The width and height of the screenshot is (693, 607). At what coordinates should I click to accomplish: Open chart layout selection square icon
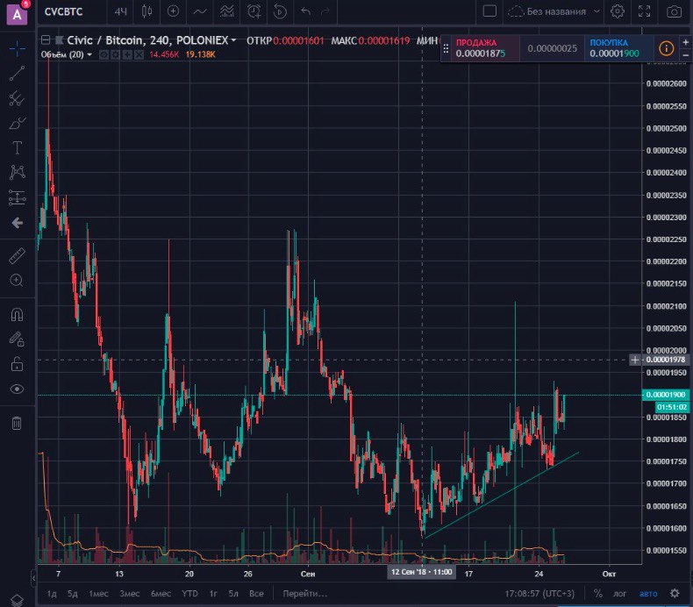click(x=489, y=11)
